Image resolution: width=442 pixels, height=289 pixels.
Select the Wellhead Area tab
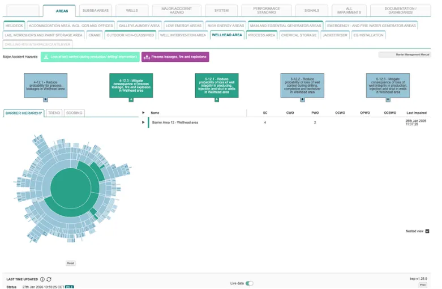[227, 35]
